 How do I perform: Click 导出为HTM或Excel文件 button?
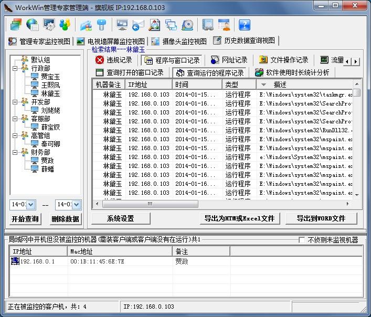(x=240, y=218)
